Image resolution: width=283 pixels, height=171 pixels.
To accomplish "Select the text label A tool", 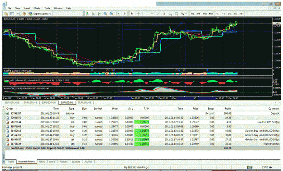I will [x=164, y=14].
